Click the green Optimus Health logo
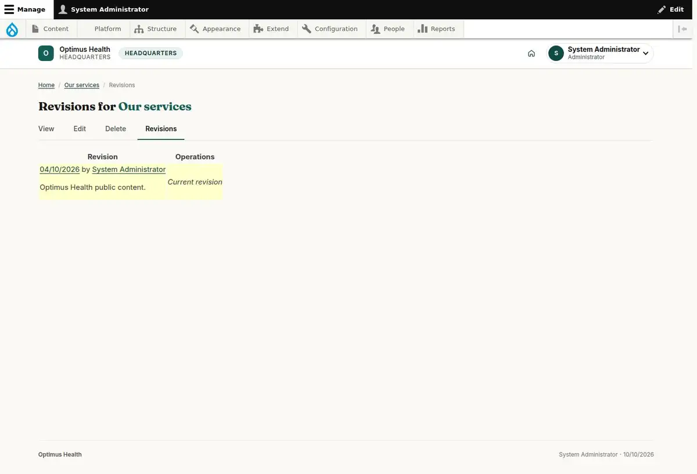This screenshot has width=697, height=474. [46, 53]
